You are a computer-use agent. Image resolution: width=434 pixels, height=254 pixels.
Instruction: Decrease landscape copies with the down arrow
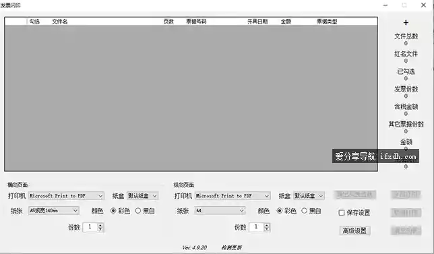pyautogui.click(x=100, y=229)
